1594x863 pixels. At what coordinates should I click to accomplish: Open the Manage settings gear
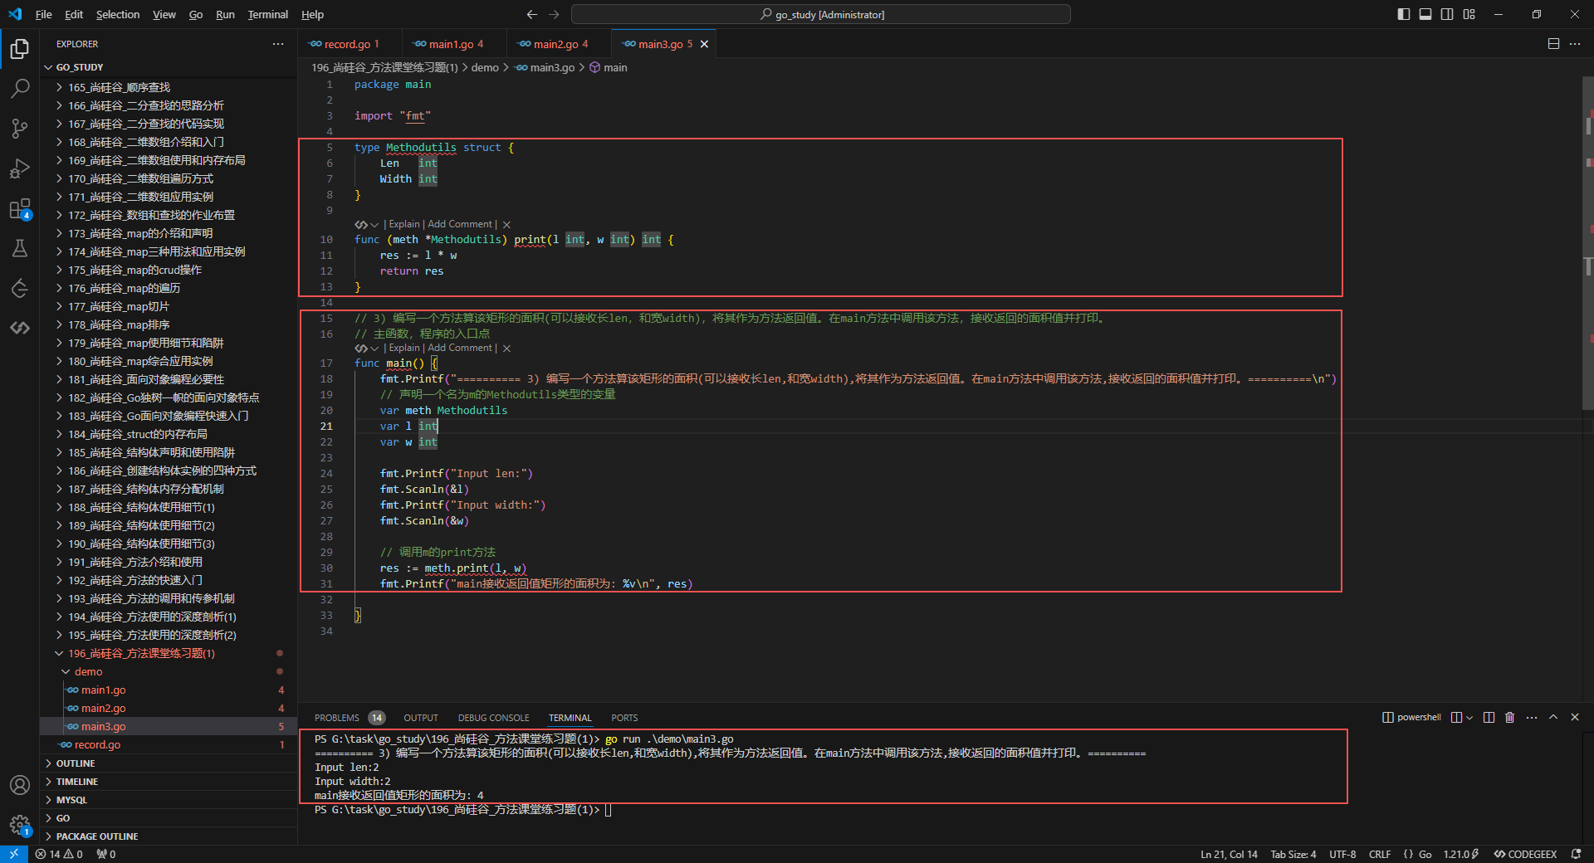coord(20,825)
